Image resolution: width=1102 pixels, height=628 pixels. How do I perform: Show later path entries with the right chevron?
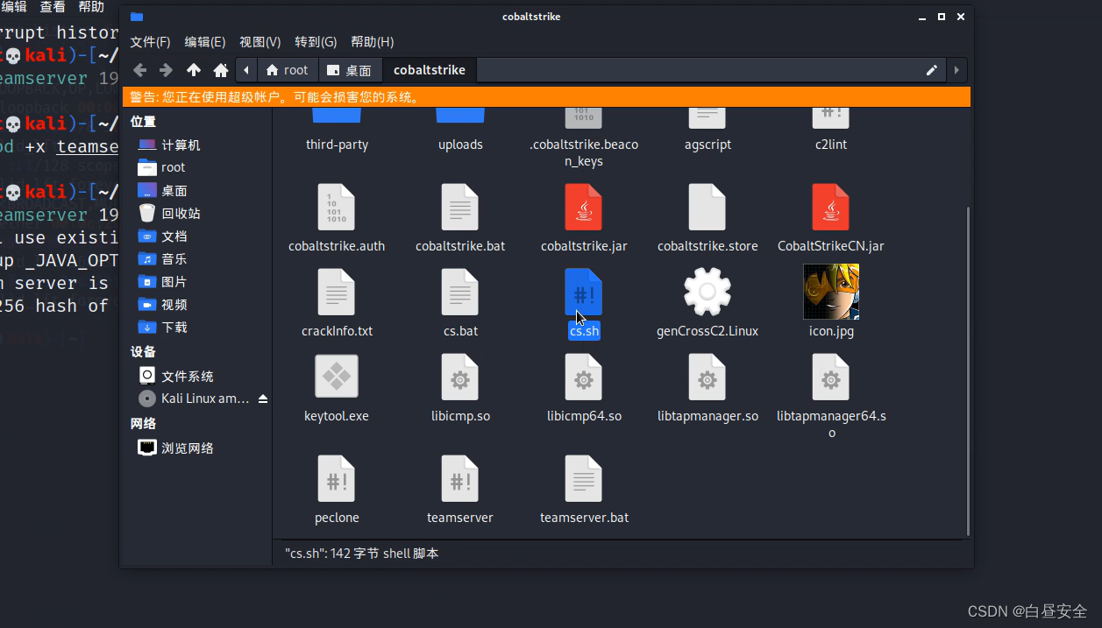[956, 70]
